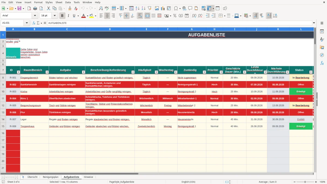This screenshot has width=327, height=184.
Task: Insert an image
Action: tap(157, 8)
